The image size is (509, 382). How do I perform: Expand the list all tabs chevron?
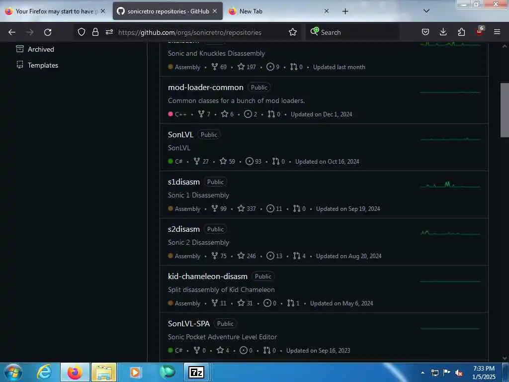click(x=426, y=11)
